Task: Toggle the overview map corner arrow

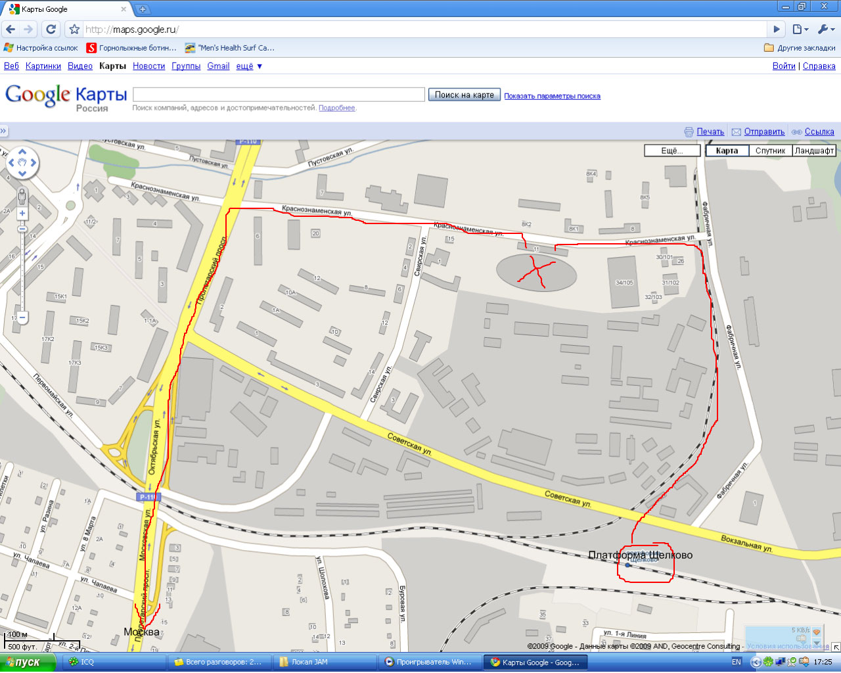Action: pyautogui.click(x=836, y=647)
